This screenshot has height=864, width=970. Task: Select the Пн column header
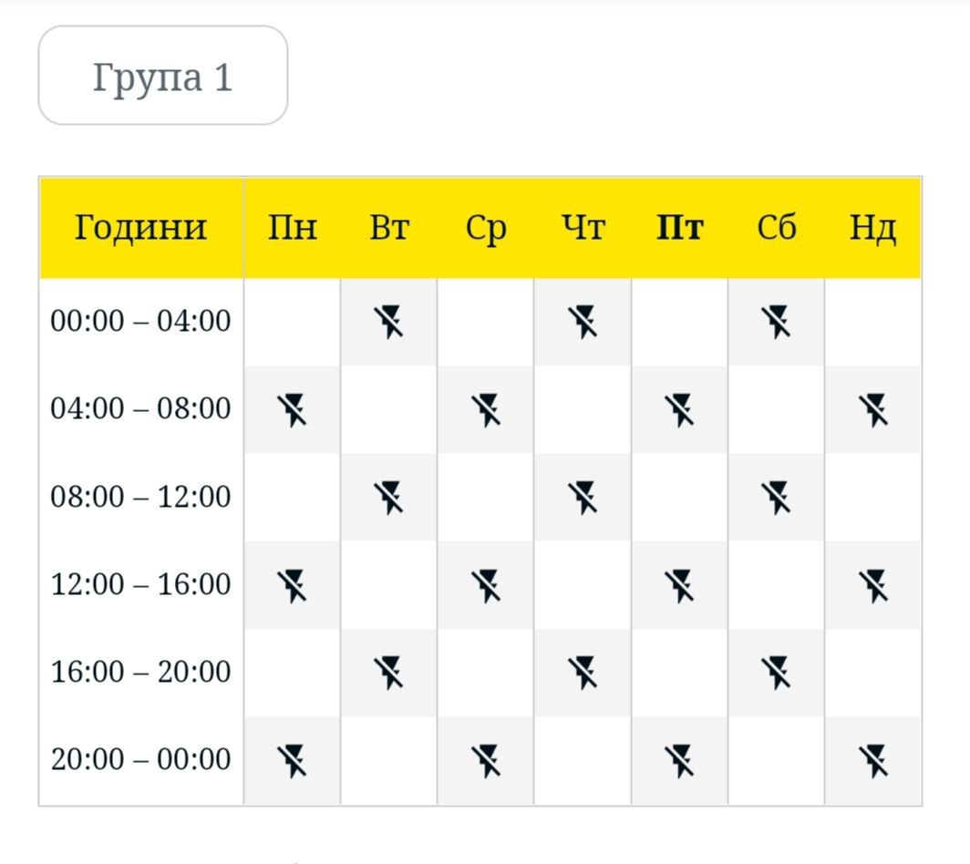(292, 228)
